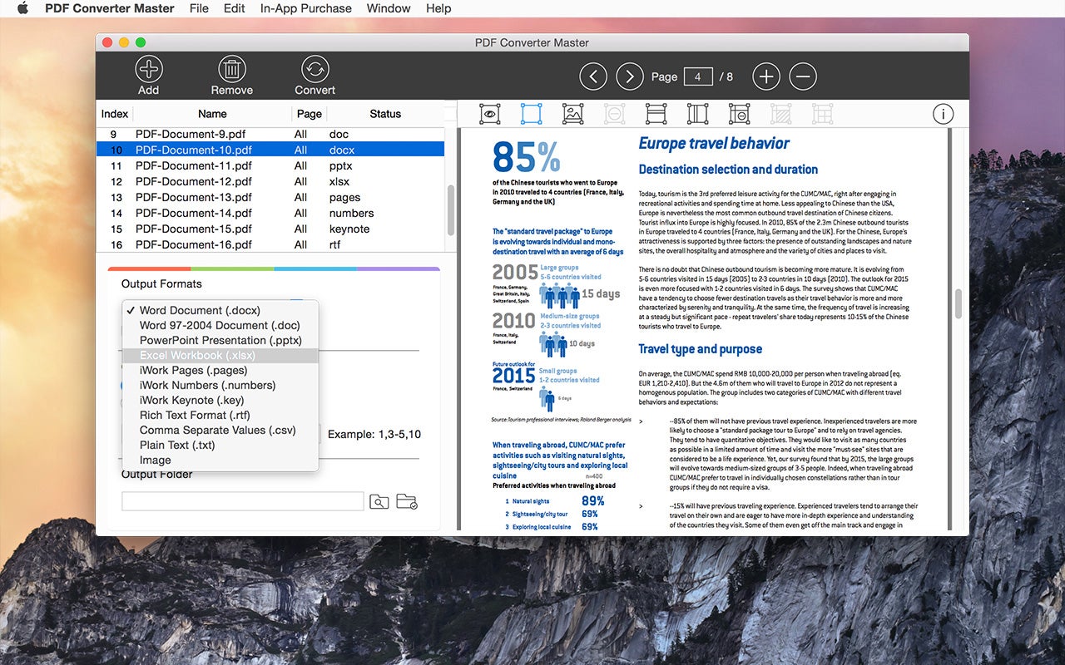Image resolution: width=1065 pixels, height=665 pixels.
Task: Sort the list by the Index column
Action: [x=115, y=114]
